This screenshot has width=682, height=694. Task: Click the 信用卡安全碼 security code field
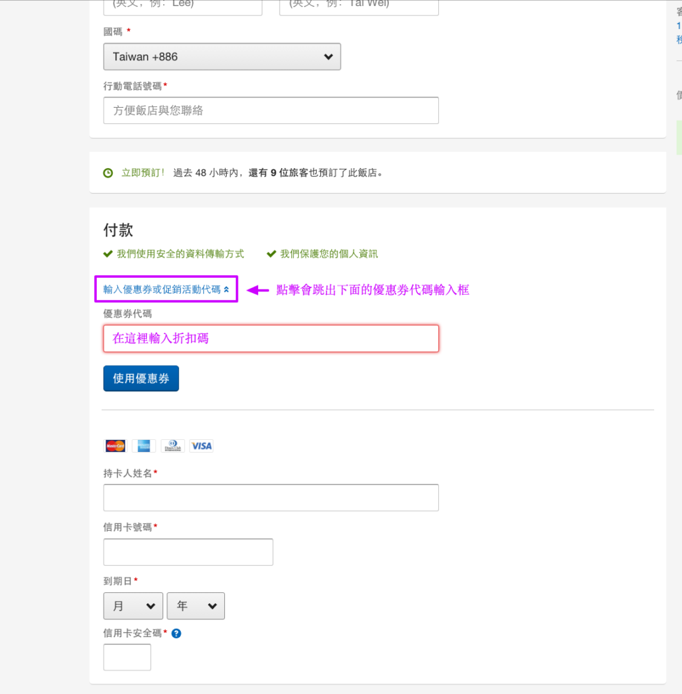coord(127,657)
